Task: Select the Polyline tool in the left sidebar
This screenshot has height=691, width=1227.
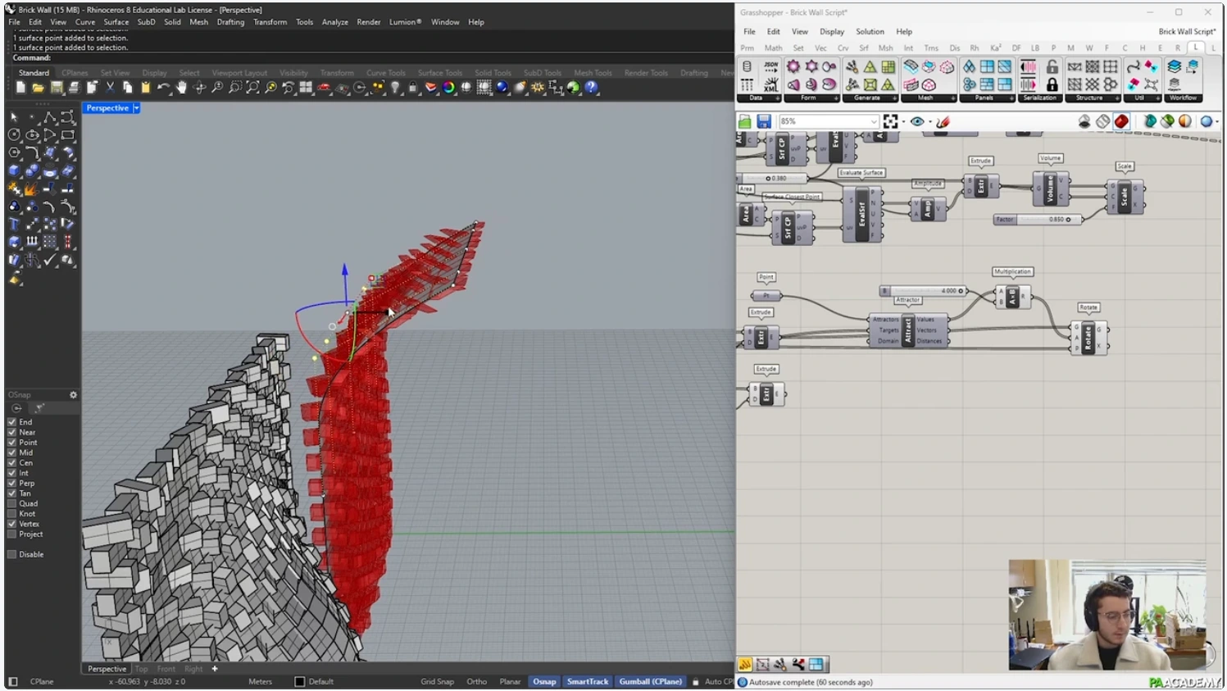Action: click(x=50, y=117)
